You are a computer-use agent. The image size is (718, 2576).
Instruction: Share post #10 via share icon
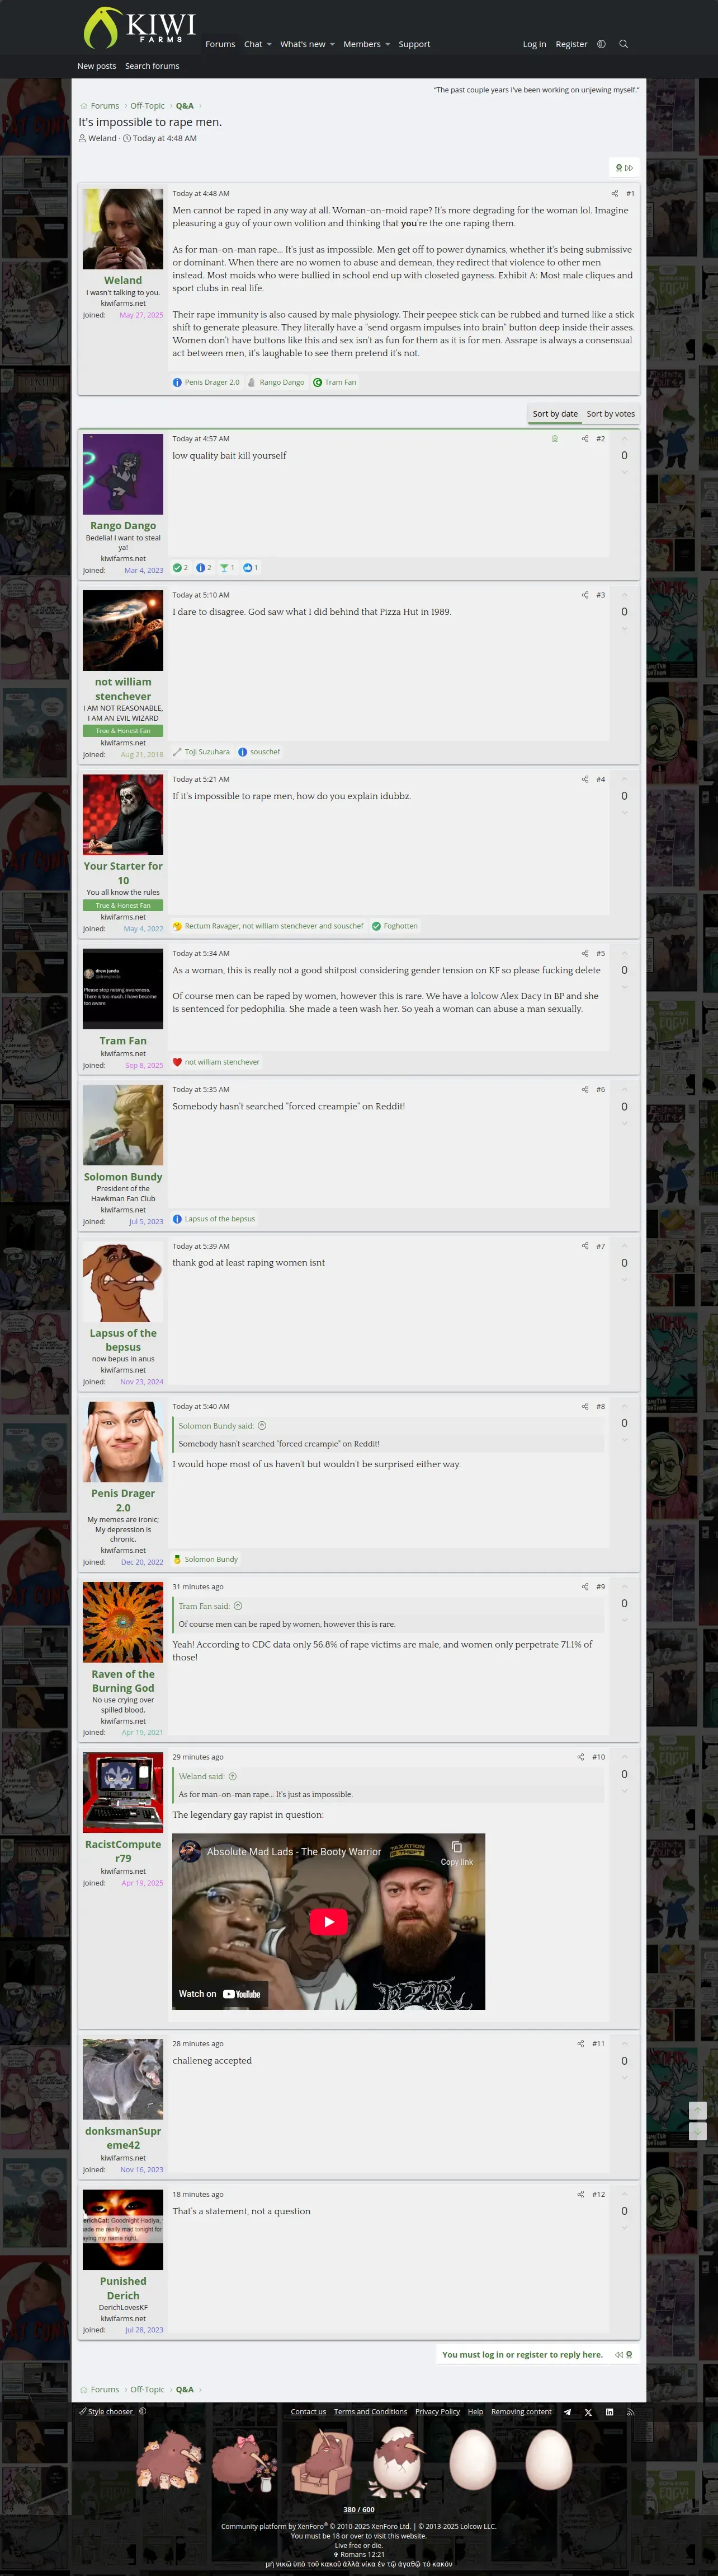[580, 1756]
